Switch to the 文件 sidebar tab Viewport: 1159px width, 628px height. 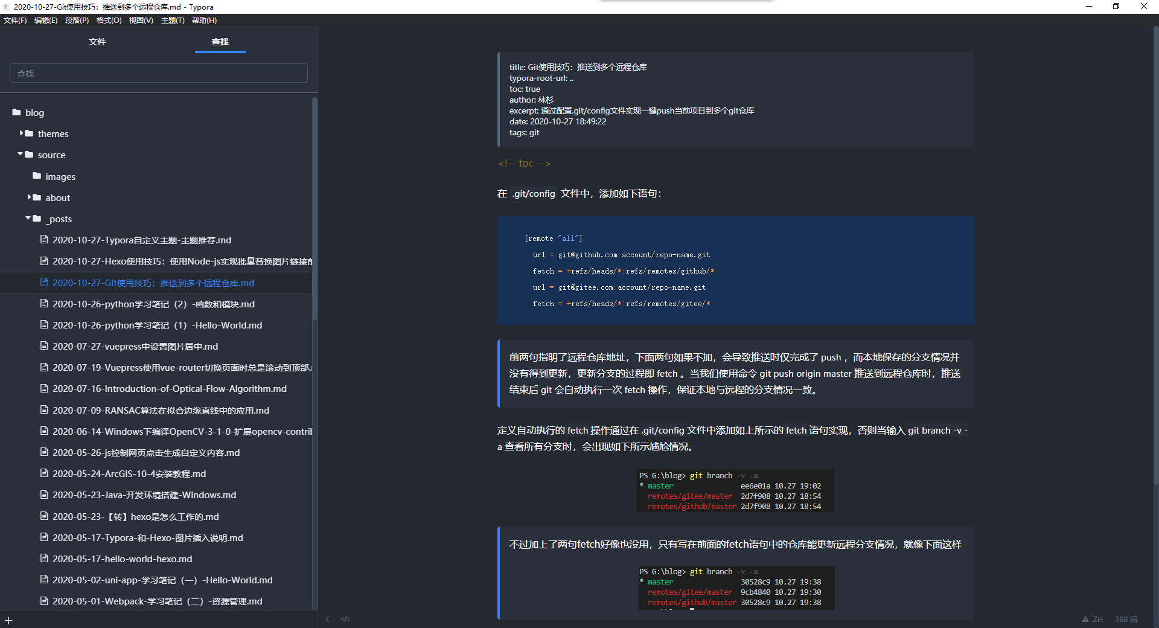pyautogui.click(x=97, y=42)
